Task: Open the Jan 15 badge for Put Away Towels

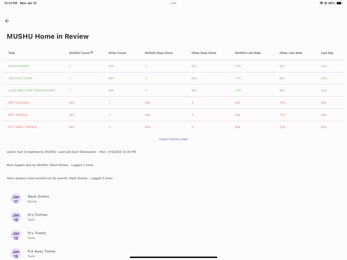Action: tap(16, 254)
